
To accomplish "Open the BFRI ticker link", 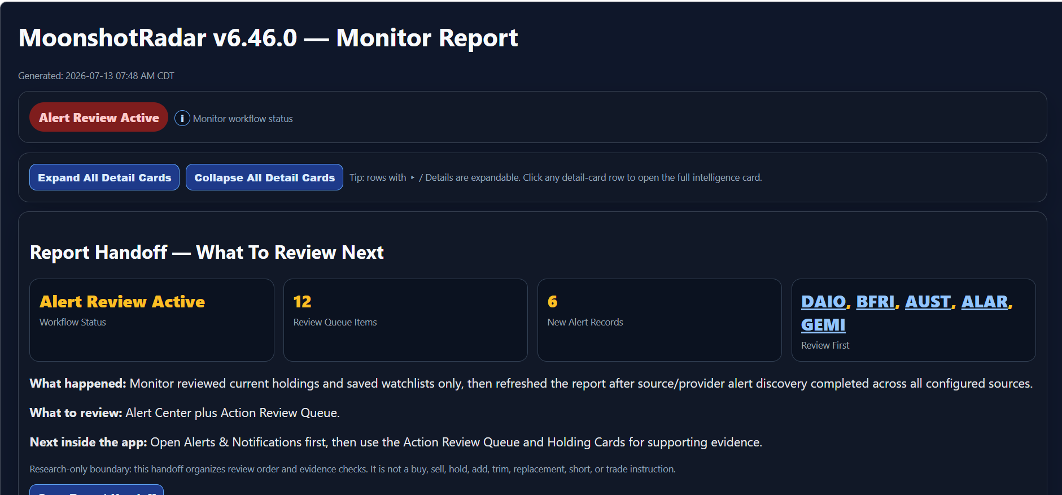I will coord(876,302).
